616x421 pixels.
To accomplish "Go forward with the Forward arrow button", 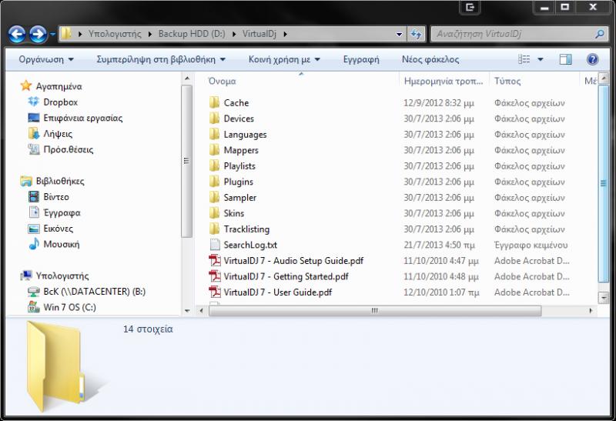I will (x=38, y=34).
